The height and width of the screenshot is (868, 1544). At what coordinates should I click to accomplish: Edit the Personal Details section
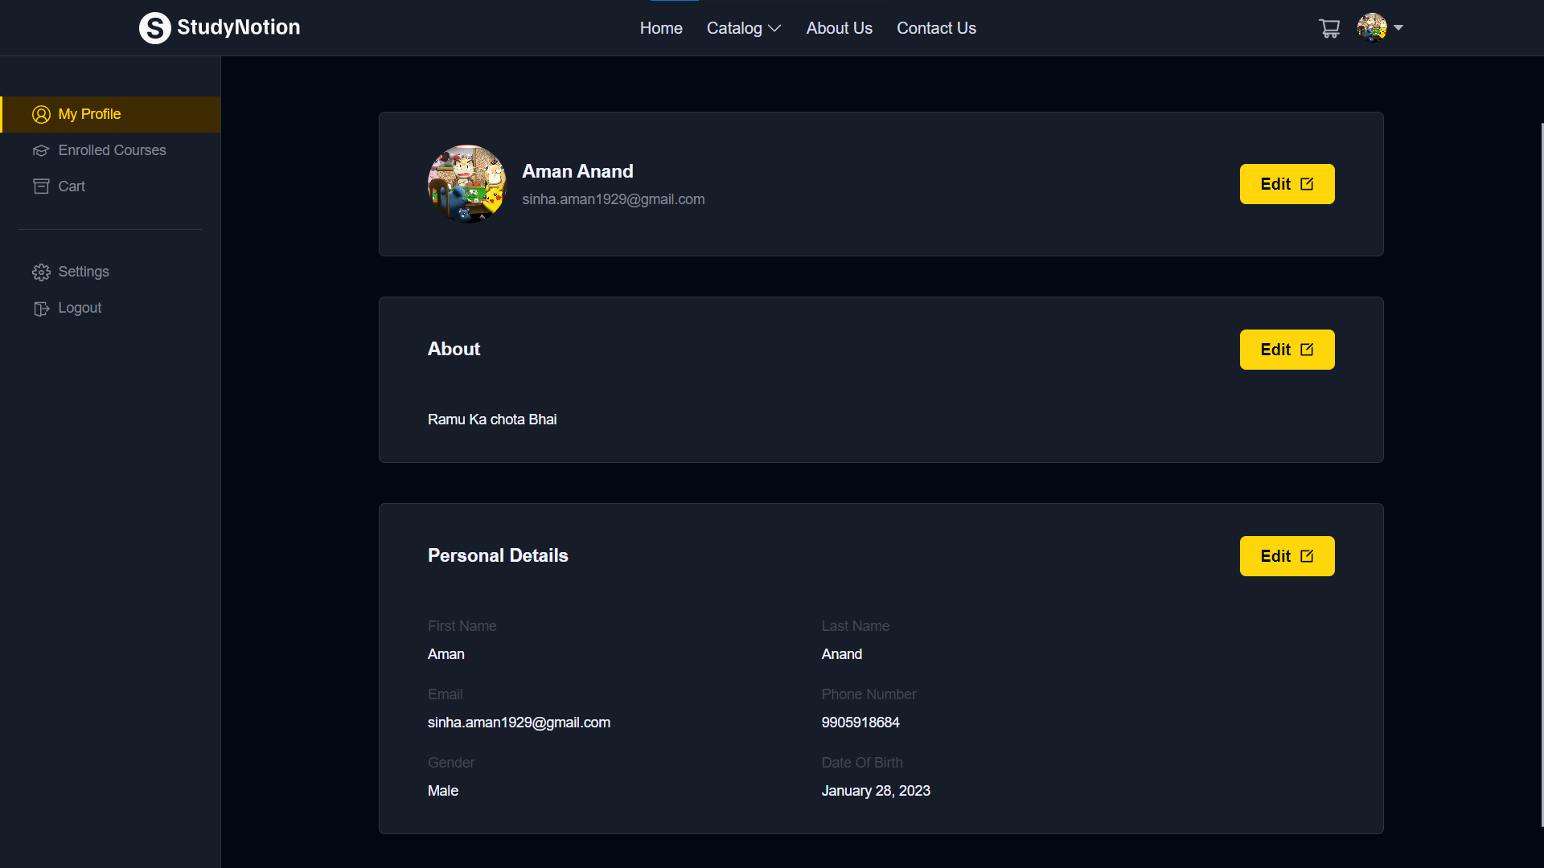coord(1287,556)
